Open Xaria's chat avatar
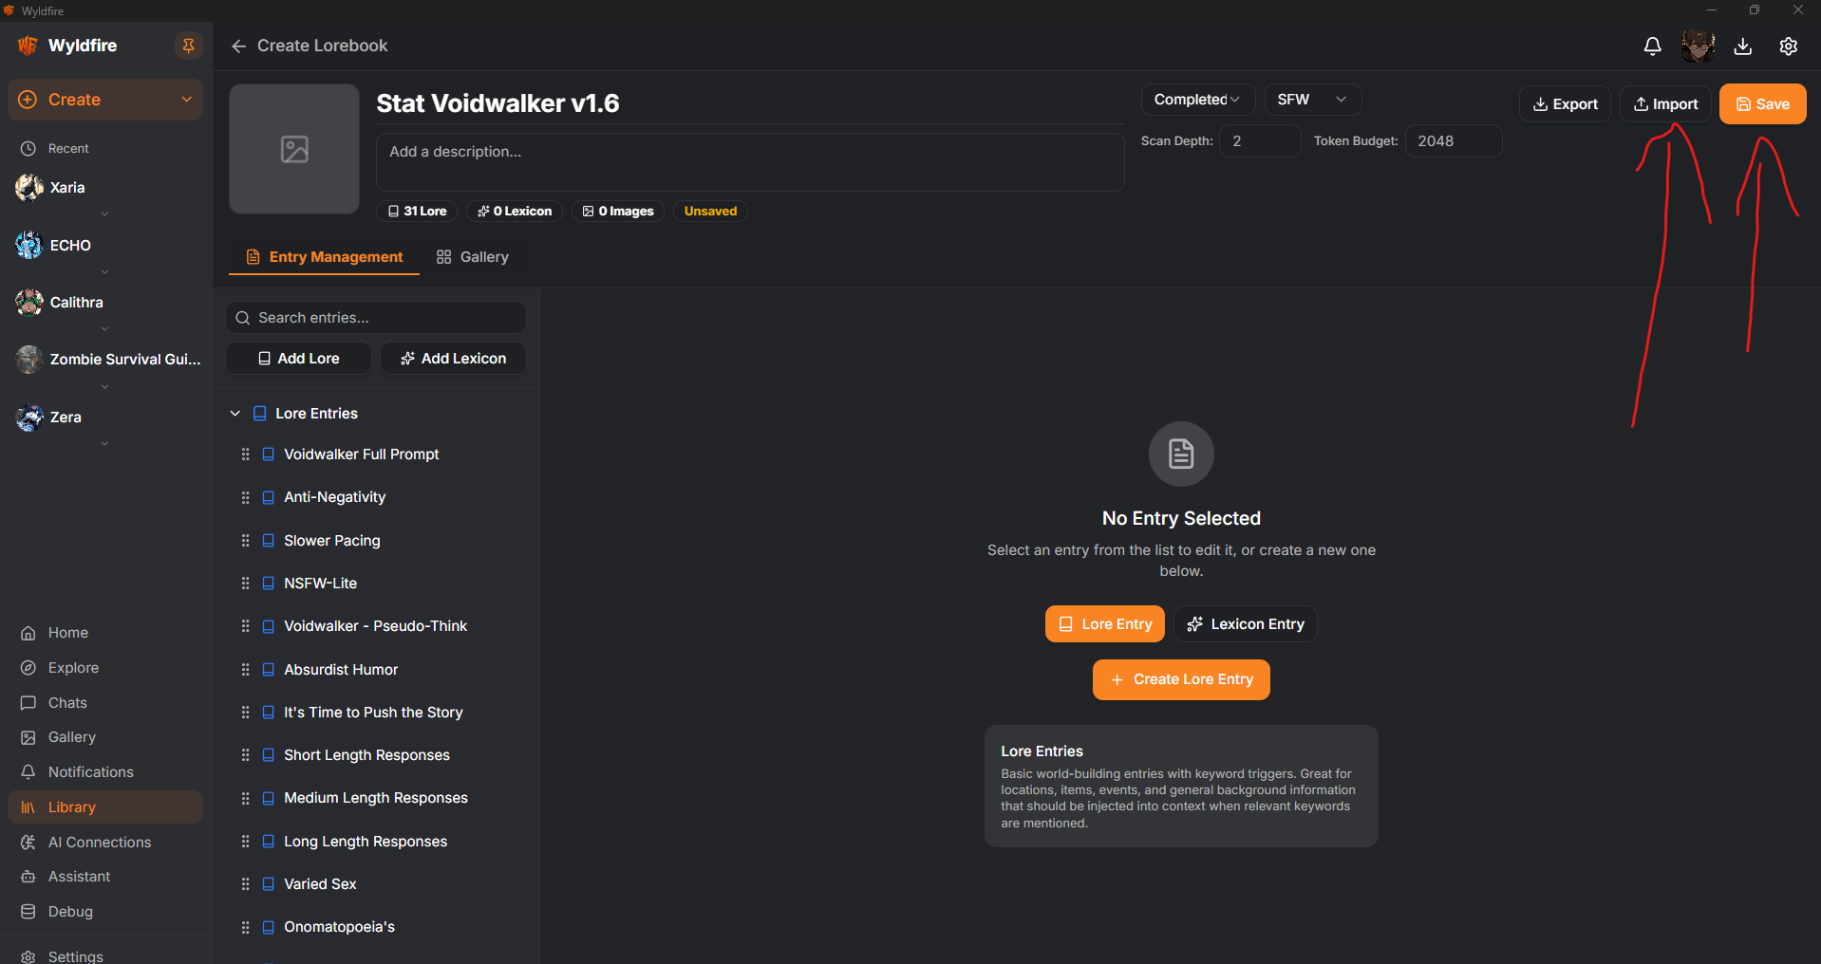The image size is (1821, 964). click(x=29, y=188)
